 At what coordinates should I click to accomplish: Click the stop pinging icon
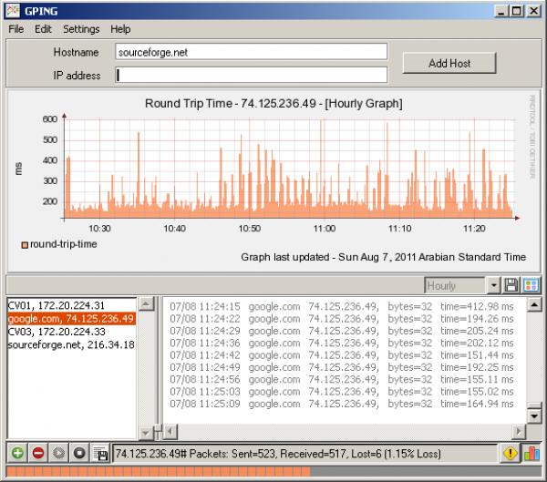click(x=80, y=453)
